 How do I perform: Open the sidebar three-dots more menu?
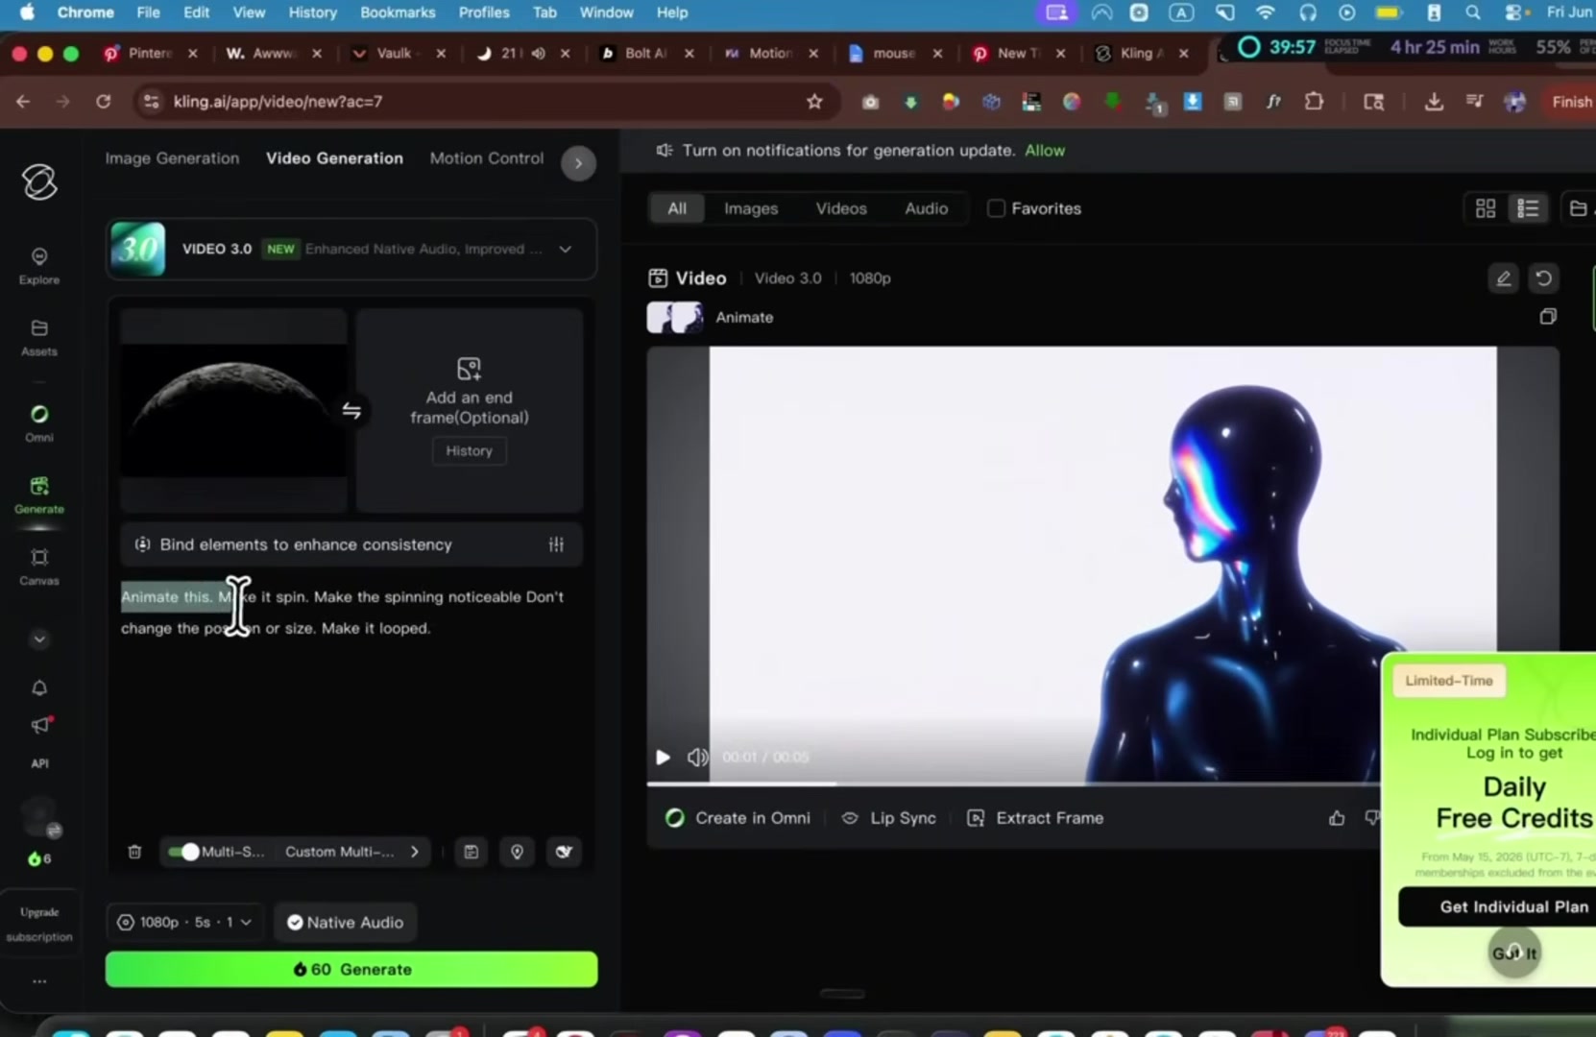[x=39, y=981]
